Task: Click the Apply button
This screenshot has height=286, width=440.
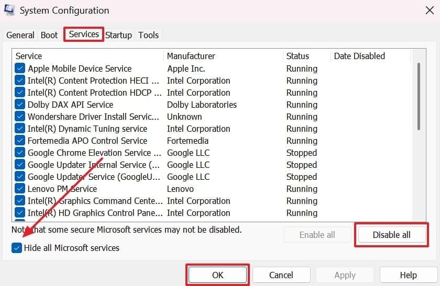Action: click(x=345, y=275)
